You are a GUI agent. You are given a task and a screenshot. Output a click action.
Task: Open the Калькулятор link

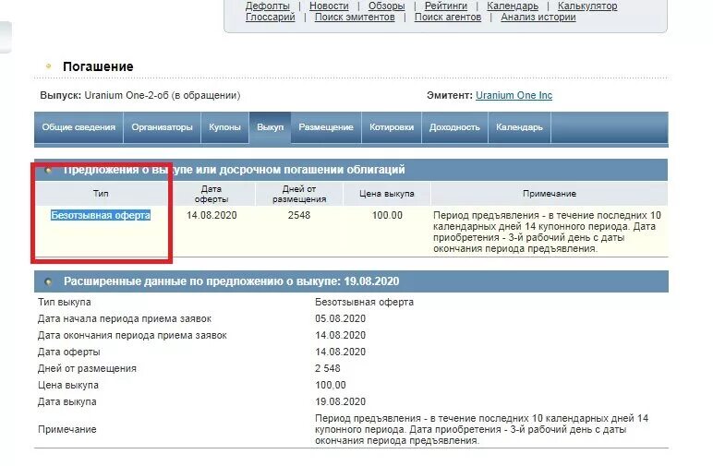pos(587,6)
